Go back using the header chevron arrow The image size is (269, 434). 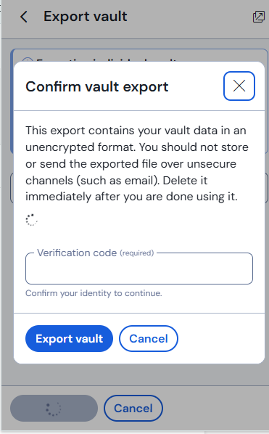click(24, 17)
